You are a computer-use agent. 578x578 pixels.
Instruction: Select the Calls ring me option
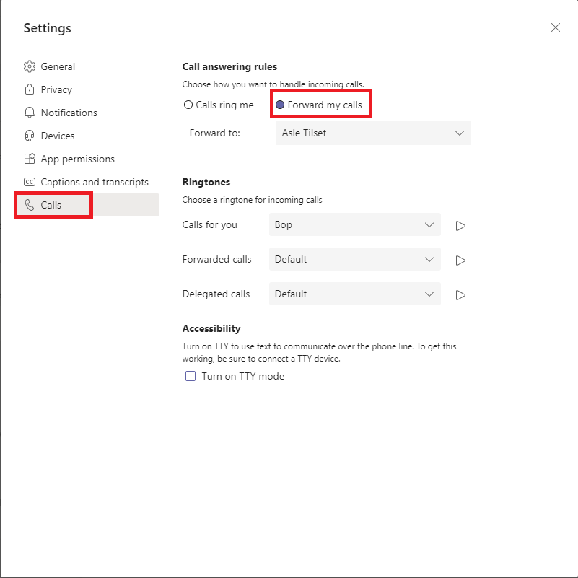pos(188,105)
